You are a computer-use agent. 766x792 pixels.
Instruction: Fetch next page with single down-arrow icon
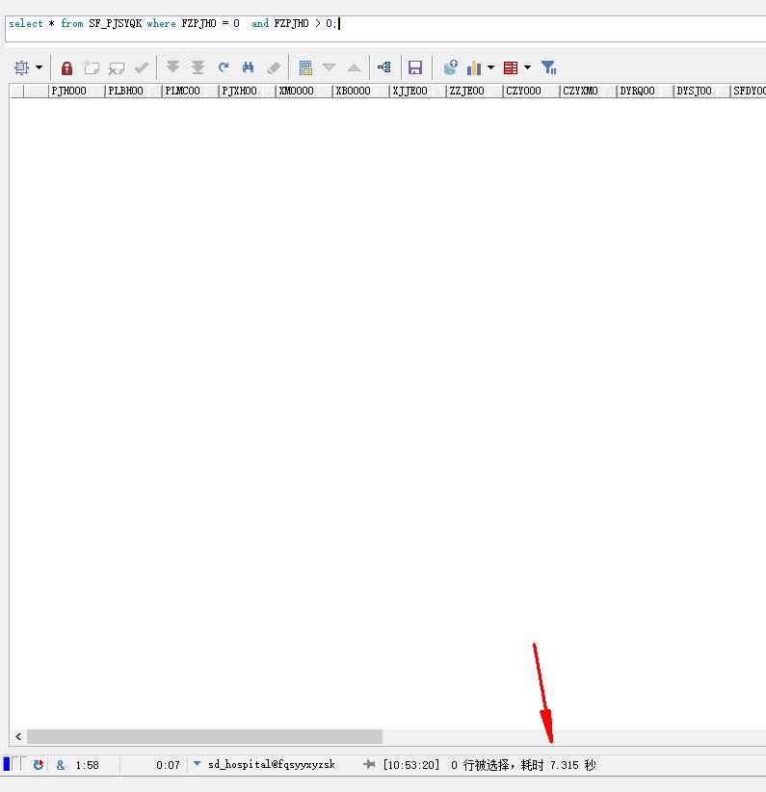click(x=172, y=67)
